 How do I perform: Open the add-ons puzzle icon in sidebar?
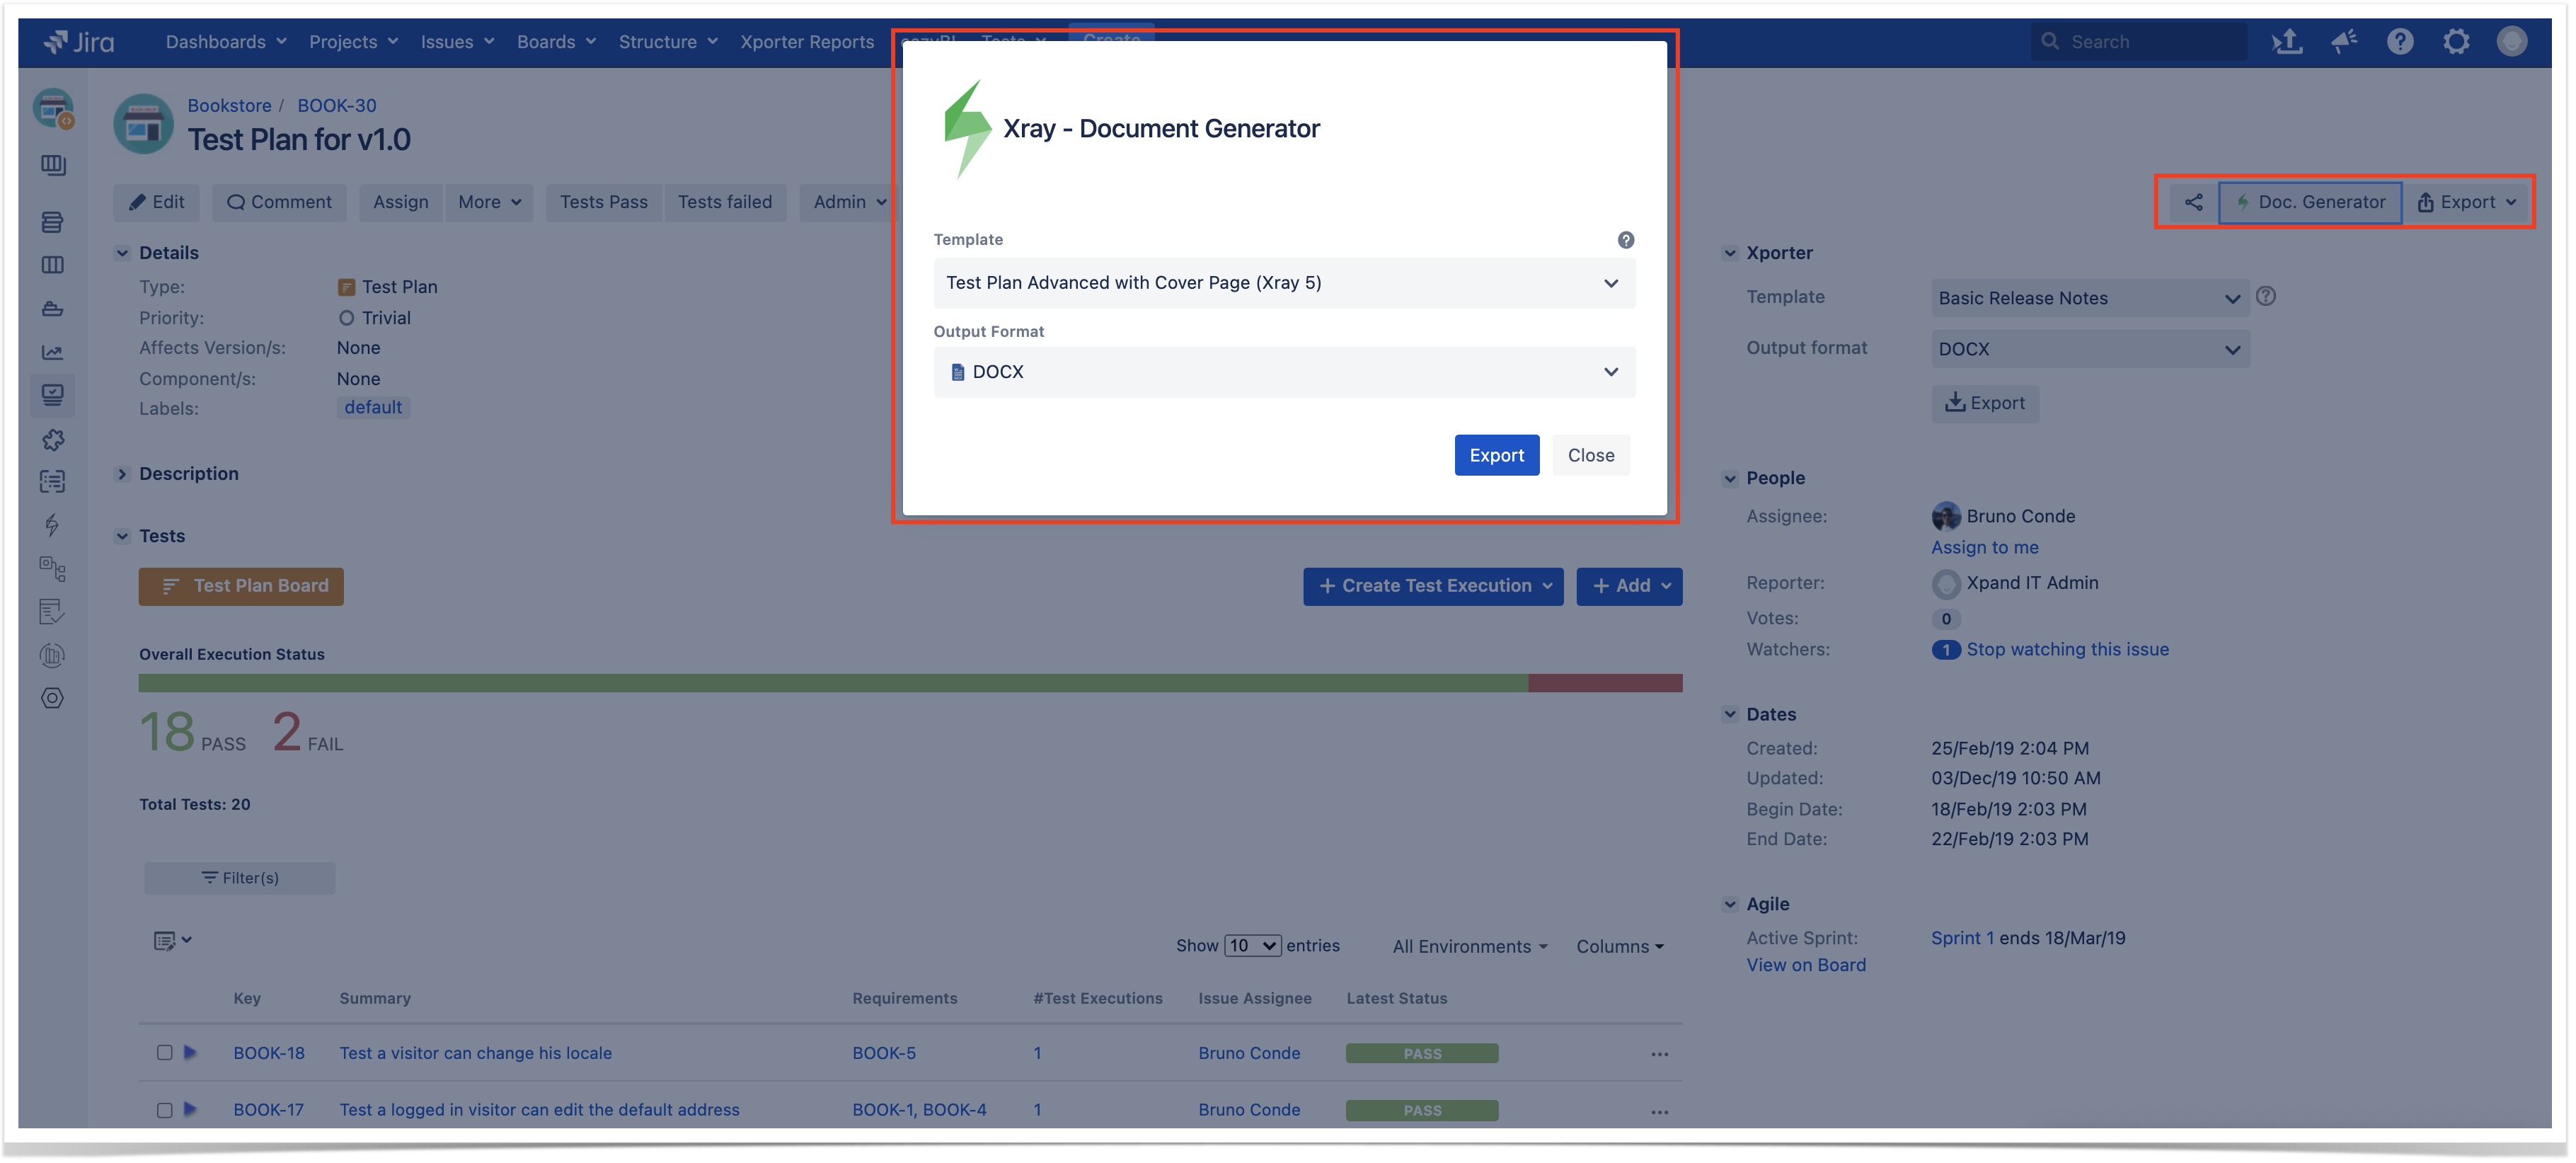pyautogui.click(x=53, y=439)
